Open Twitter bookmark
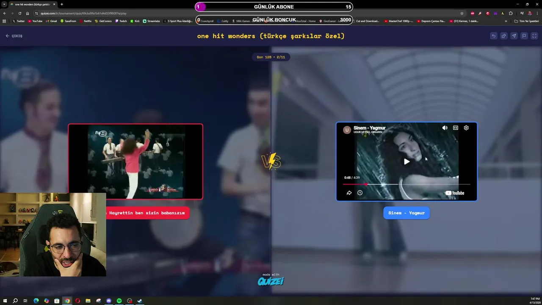This screenshot has width=542, height=305. pyautogui.click(x=18, y=21)
